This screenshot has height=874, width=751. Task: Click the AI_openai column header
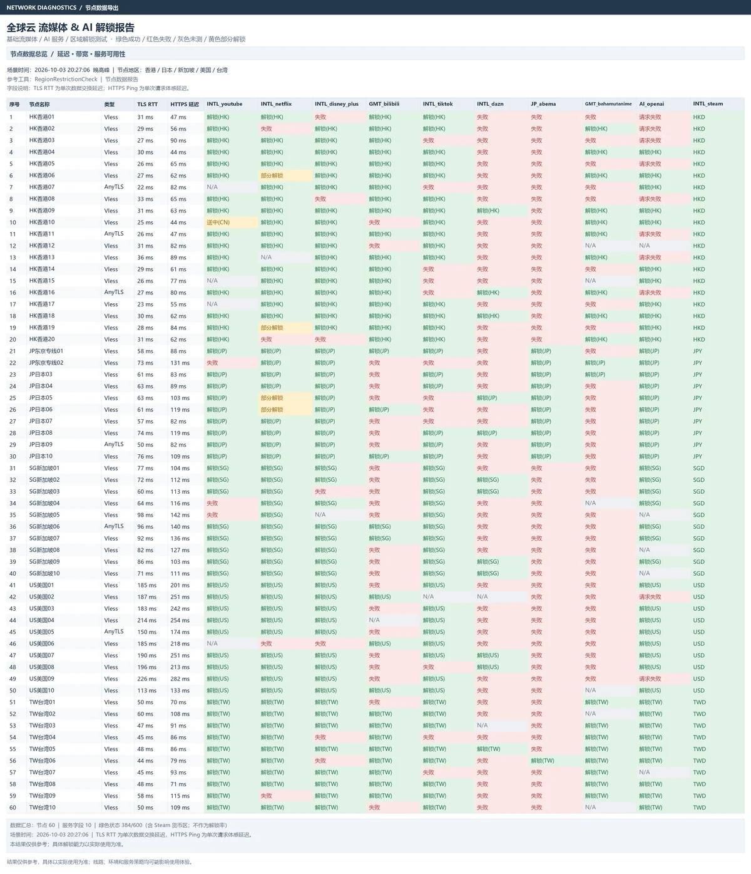coord(651,104)
